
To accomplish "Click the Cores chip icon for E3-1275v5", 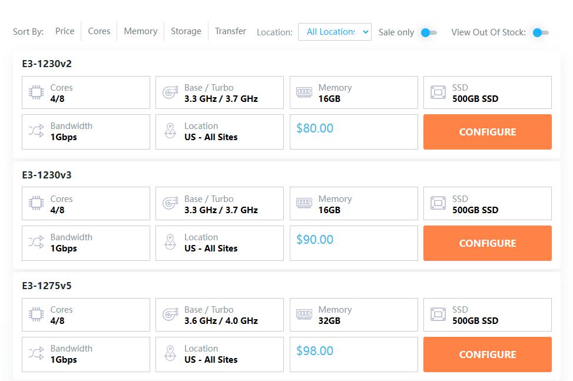I will point(36,314).
